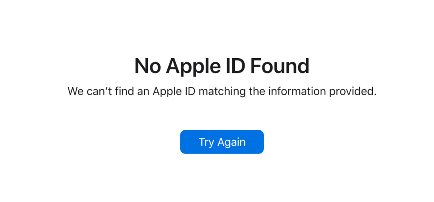Click the word "Again" on the blue button
434x202 pixels.
[x=231, y=142]
